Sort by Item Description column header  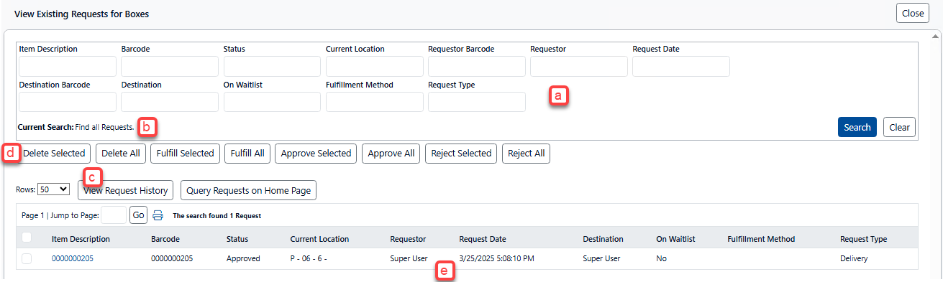pyautogui.click(x=81, y=239)
